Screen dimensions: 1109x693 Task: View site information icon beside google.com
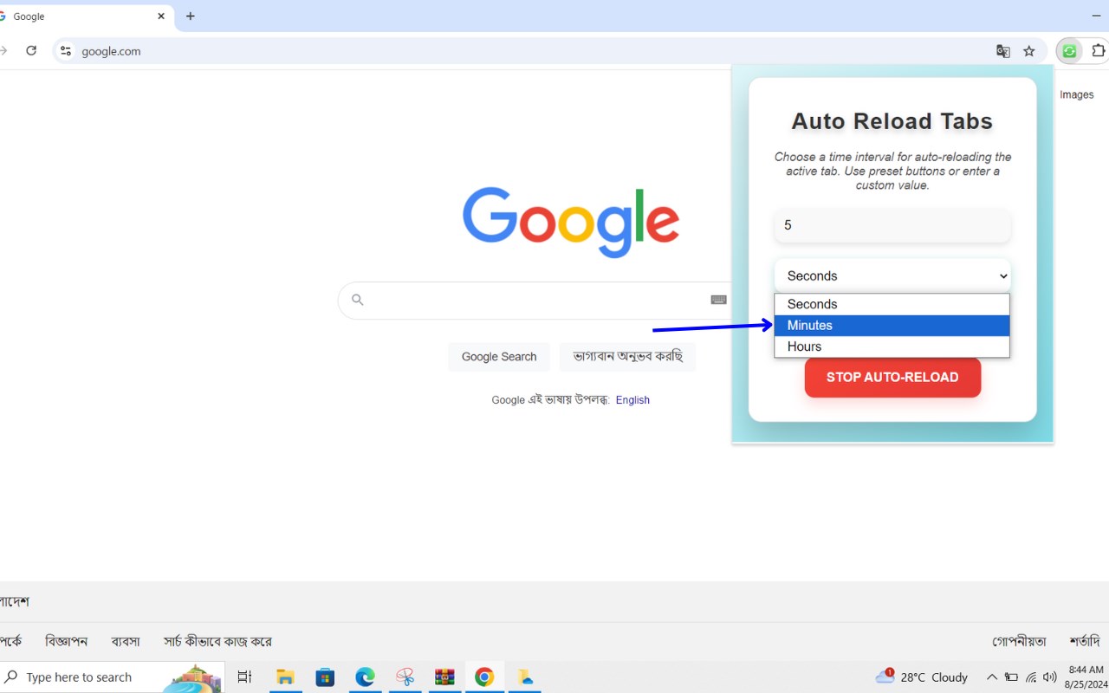[x=66, y=51]
